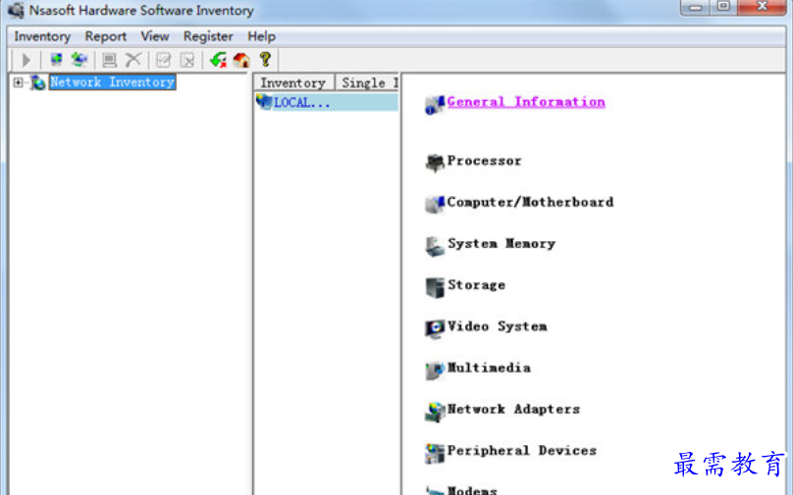
Task: Open the View menu
Action: click(x=155, y=36)
